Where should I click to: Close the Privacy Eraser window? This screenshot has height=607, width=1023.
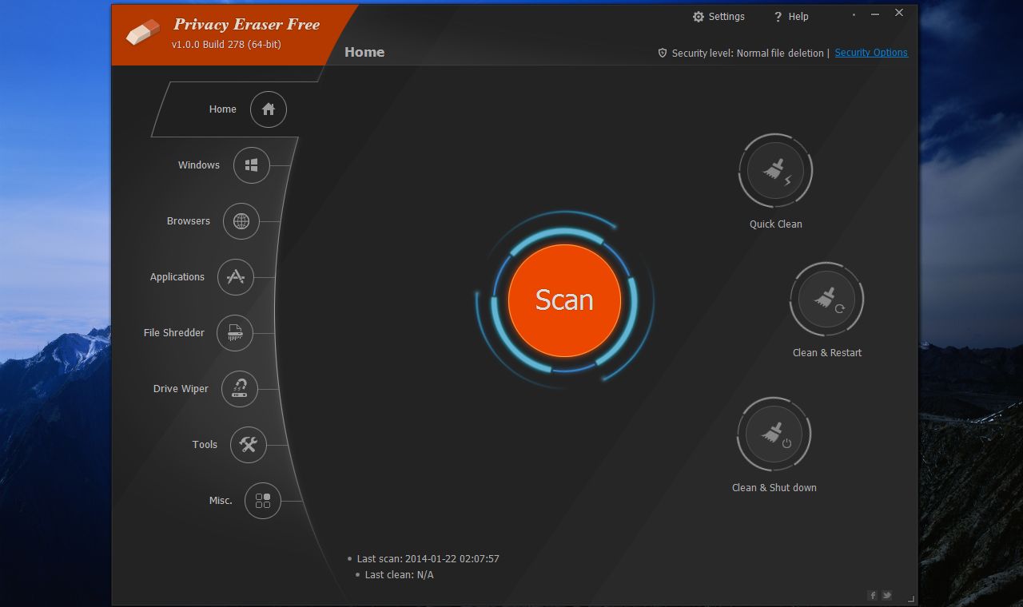click(x=899, y=13)
